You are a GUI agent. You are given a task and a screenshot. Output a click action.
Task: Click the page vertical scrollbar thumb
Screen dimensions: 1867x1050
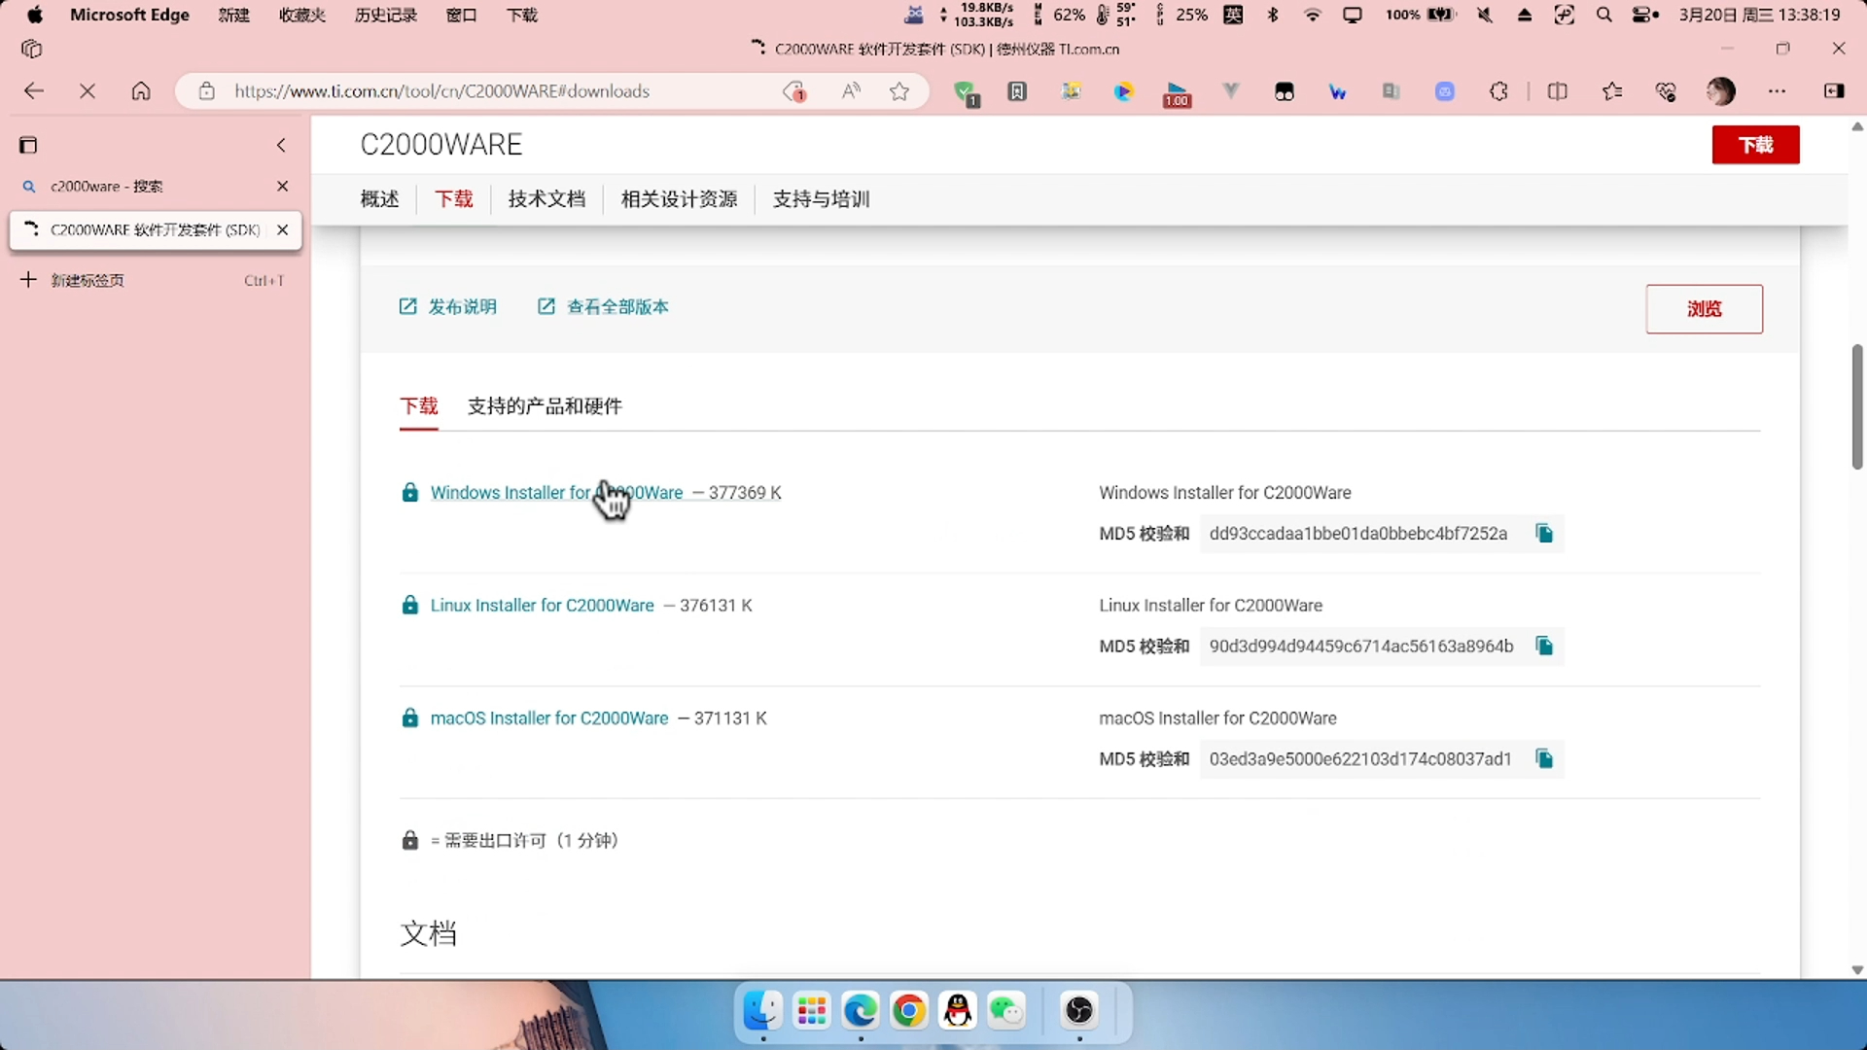click(1856, 406)
